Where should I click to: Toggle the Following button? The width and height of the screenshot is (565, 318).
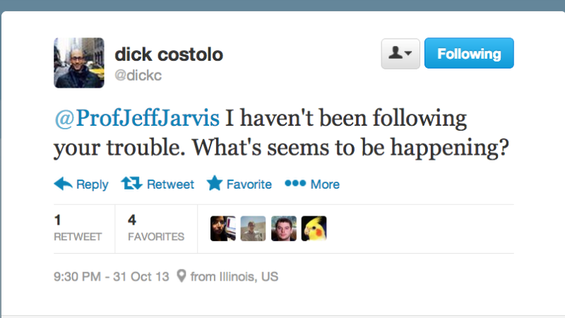469,54
